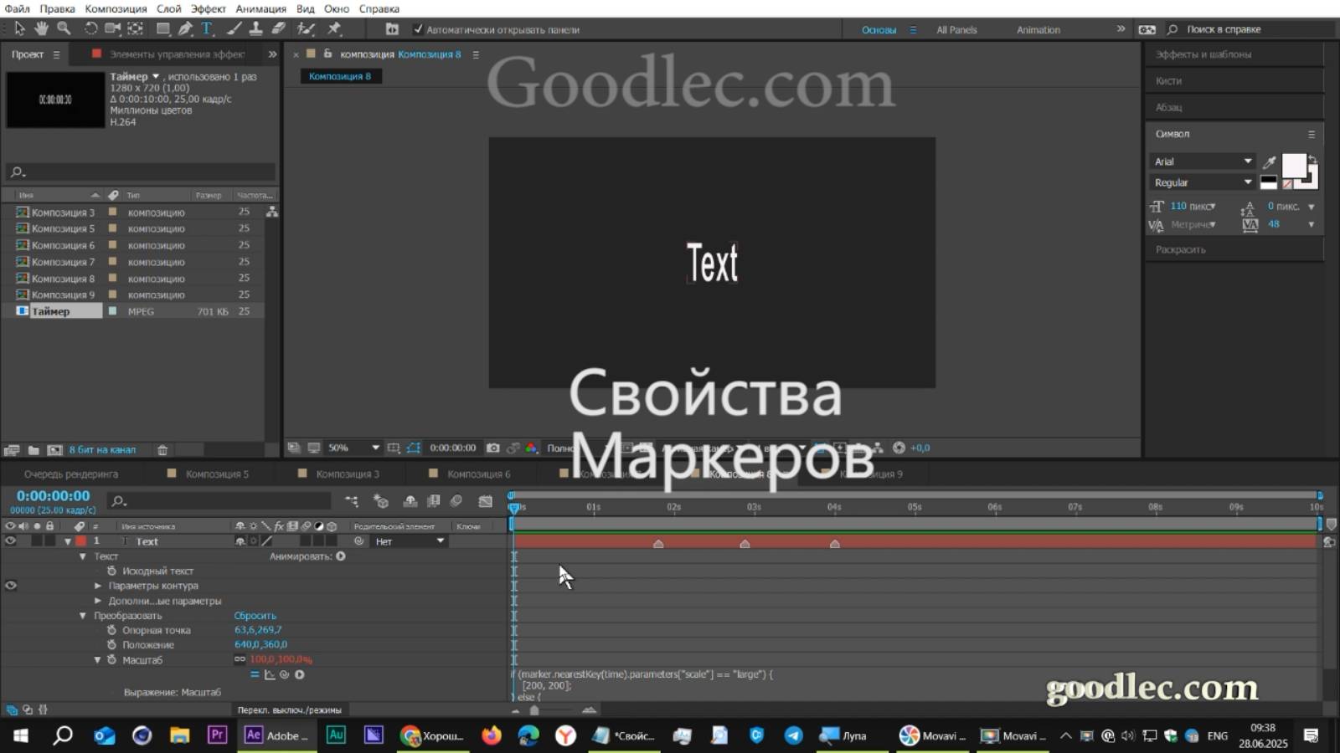Click the white fill color swatch

pos(1294,166)
